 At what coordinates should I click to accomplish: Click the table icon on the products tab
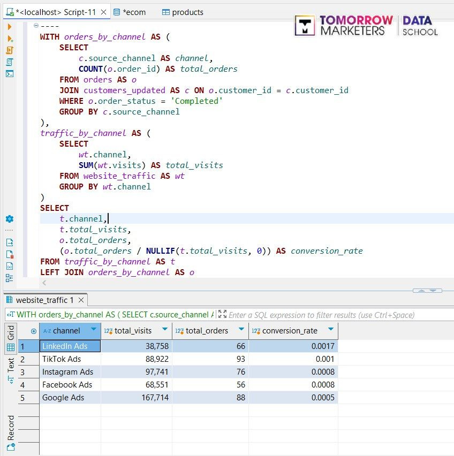click(166, 12)
